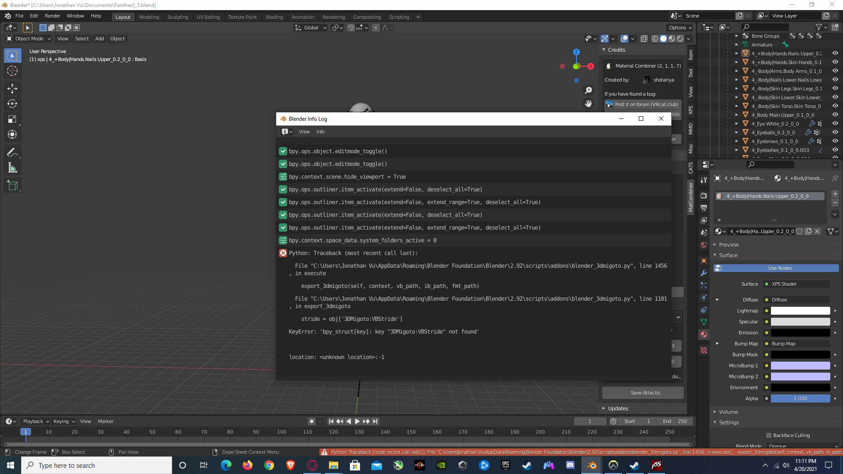
Task: Expand the Volume panel
Action: pos(715,412)
